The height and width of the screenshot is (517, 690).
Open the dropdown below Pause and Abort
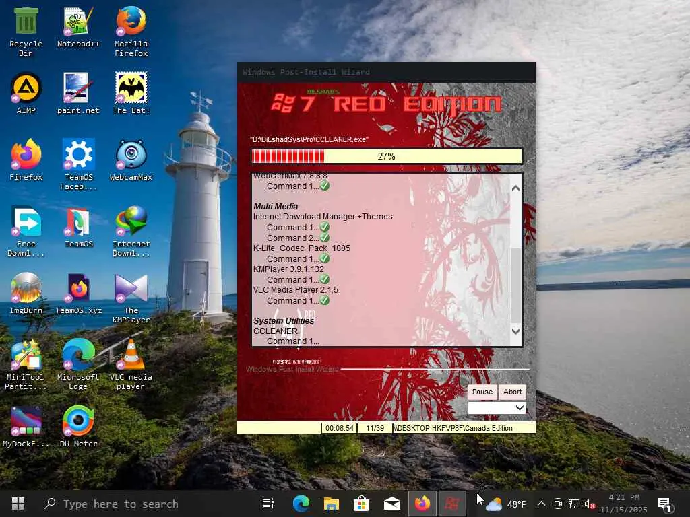pos(497,407)
